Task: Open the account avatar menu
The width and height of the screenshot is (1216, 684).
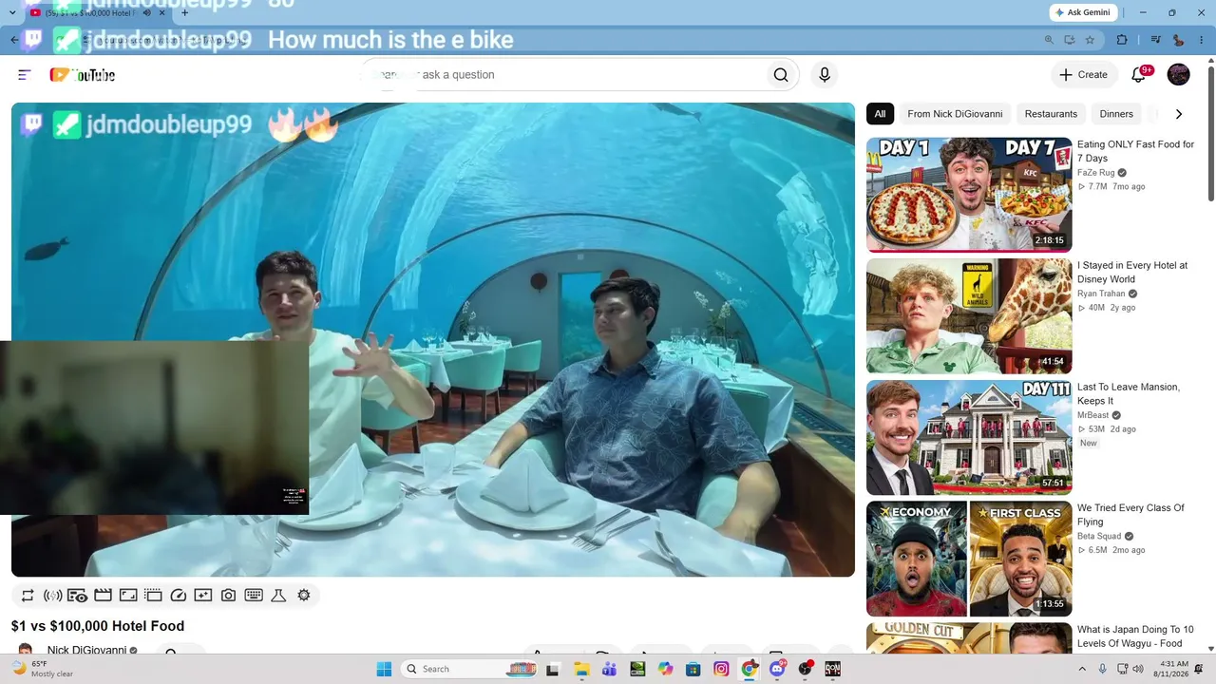Action: click(x=1178, y=75)
